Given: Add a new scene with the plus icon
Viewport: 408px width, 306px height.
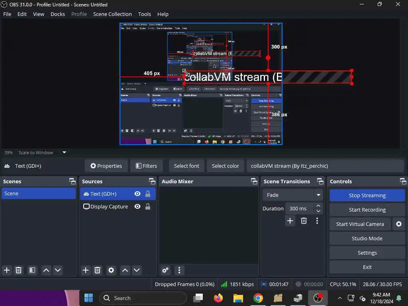Looking at the screenshot, I should 7,270.
